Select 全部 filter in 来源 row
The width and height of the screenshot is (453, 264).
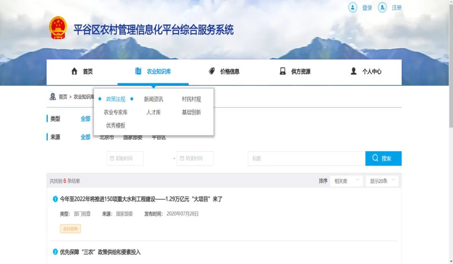(86, 137)
